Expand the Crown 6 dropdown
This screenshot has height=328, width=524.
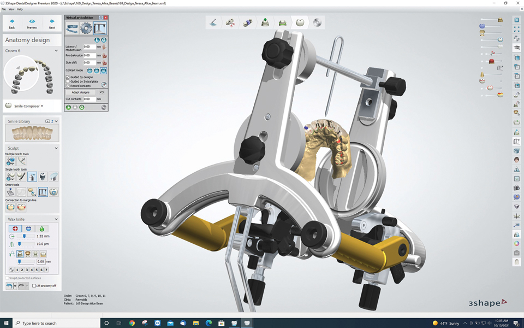[56, 51]
